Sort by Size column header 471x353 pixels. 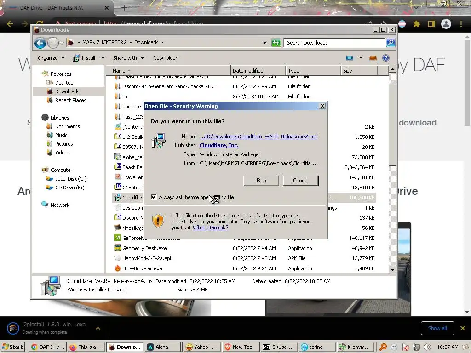point(359,71)
